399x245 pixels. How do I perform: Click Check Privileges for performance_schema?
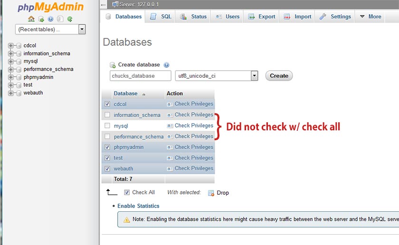pyautogui.click(x=194, y=136)
